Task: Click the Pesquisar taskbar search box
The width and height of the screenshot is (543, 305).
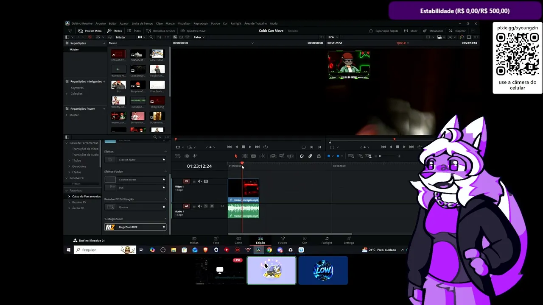Action: click(x=105, y=250)
